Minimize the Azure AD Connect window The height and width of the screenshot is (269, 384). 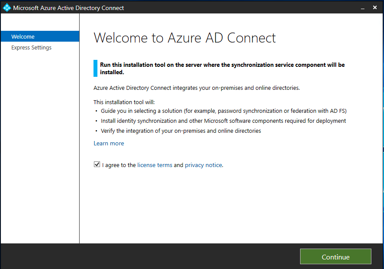tap(362, 8)
